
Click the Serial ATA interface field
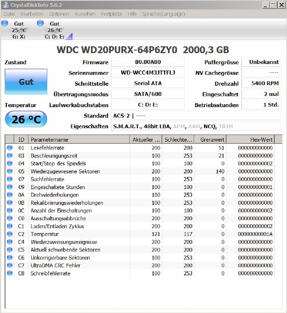(148, 83)
